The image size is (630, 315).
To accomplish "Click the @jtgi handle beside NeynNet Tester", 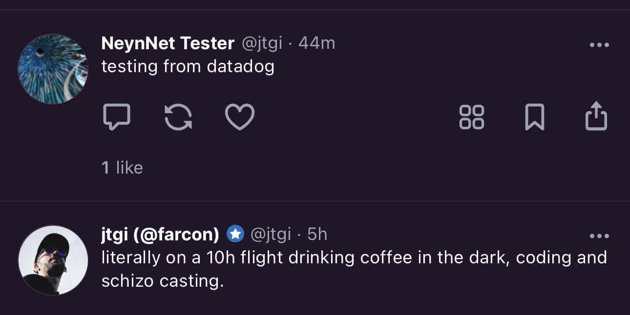I will click(x=262, y=43).
